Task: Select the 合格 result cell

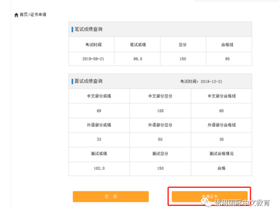Action: pos(221,168)
